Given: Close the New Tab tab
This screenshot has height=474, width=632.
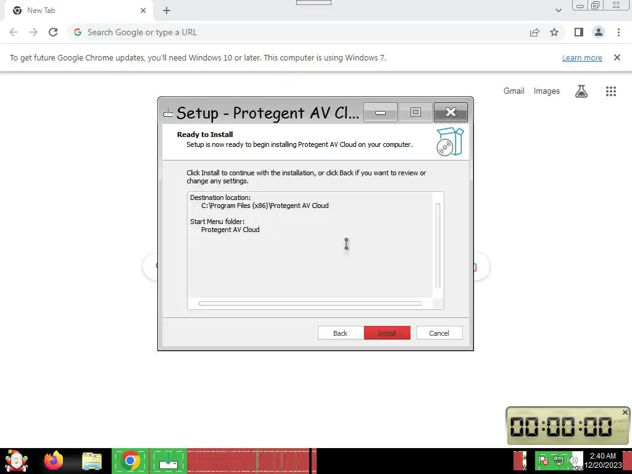Looking at the screenshot, I should 143,10.
